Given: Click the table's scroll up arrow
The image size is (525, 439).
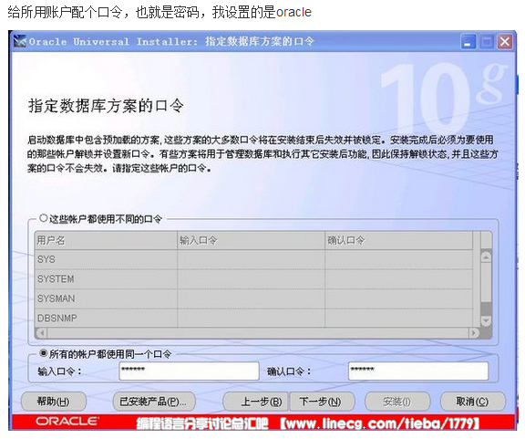Looking at the screenshot, I should click(486, 257).
